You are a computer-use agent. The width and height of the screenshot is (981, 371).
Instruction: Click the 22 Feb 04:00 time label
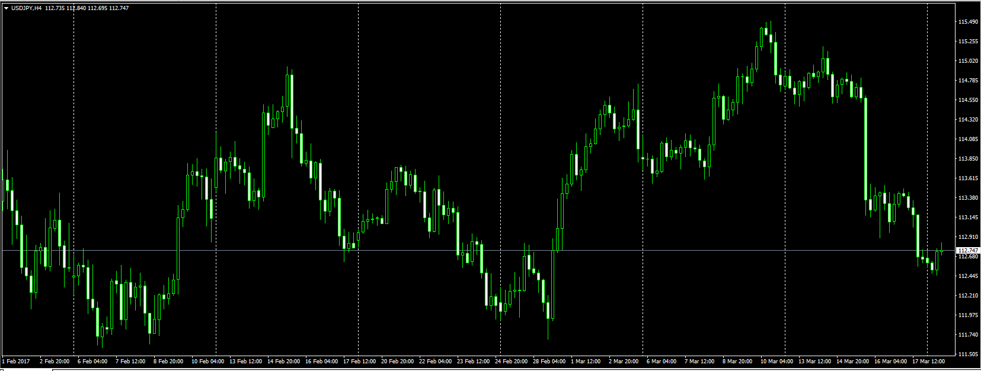pyautogui.click(x=435, y=362)
